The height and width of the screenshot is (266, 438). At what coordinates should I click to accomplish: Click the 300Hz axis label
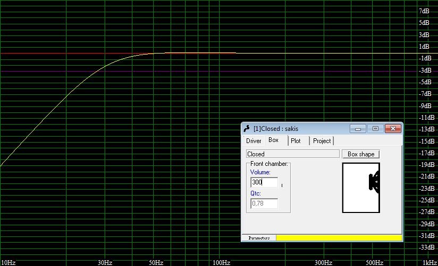324,263
